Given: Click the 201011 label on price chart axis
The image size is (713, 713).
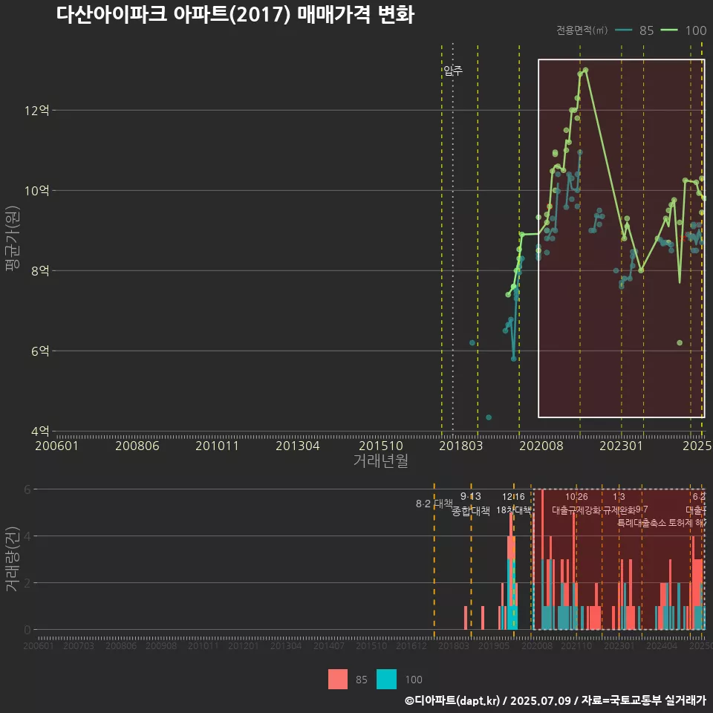Looking at the screenshot, I should [218, 446].
